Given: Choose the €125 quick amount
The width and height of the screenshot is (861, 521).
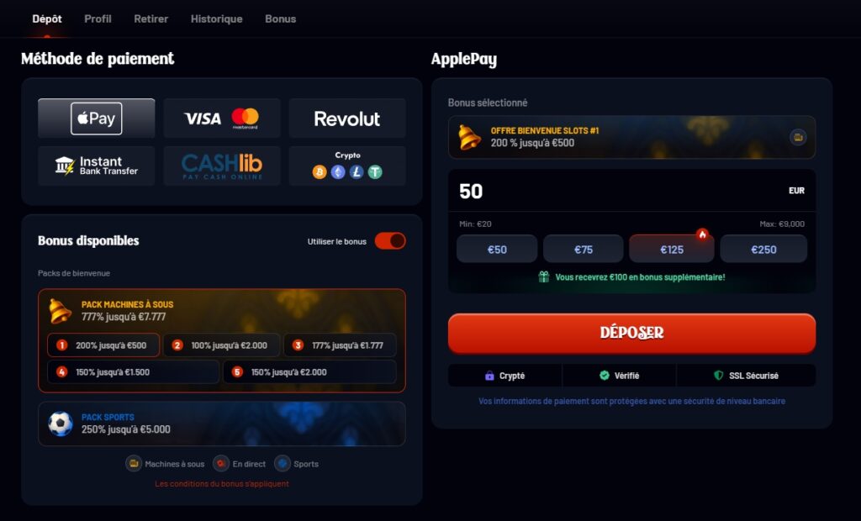Looking at the screenshot, I should tap(672, 250).
